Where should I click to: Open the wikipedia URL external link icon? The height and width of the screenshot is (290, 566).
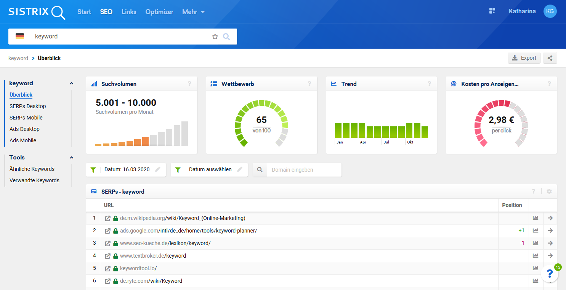[108, 218]
